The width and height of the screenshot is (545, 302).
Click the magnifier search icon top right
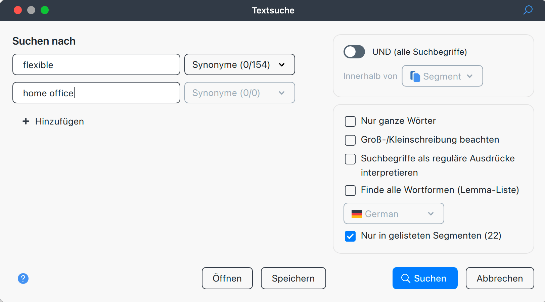coord(528,10)
